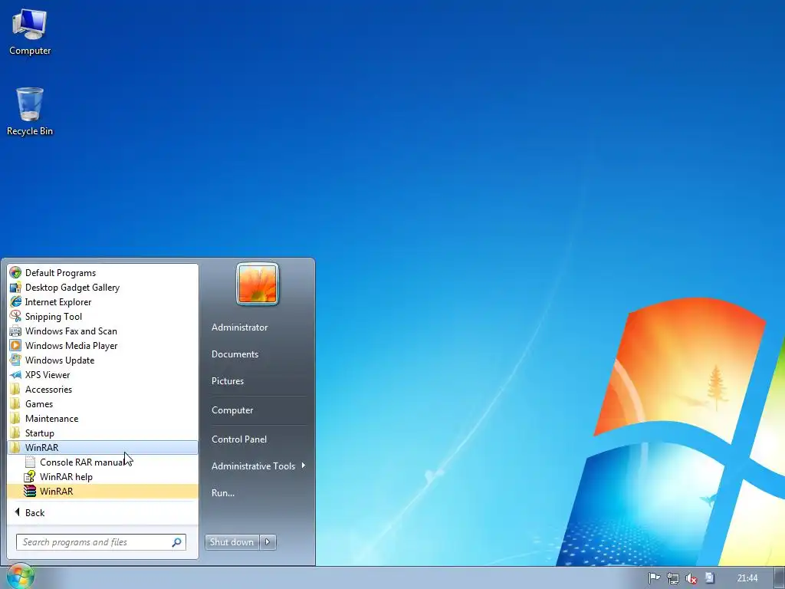Click the XPS Viewer icon
The image size is (785, 589).
point(15,374)
